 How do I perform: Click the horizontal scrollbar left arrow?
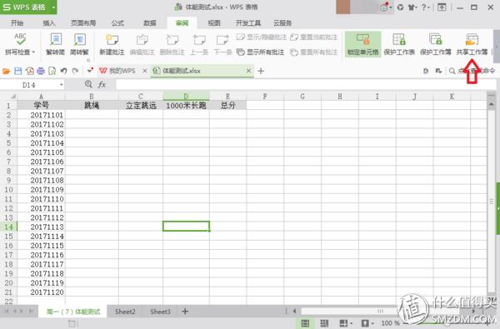point(294,312)
